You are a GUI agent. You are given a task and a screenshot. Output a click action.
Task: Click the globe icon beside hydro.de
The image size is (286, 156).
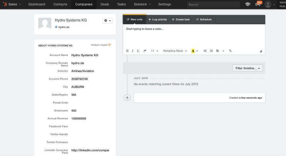pyautogui.click(x=56, y=27)
